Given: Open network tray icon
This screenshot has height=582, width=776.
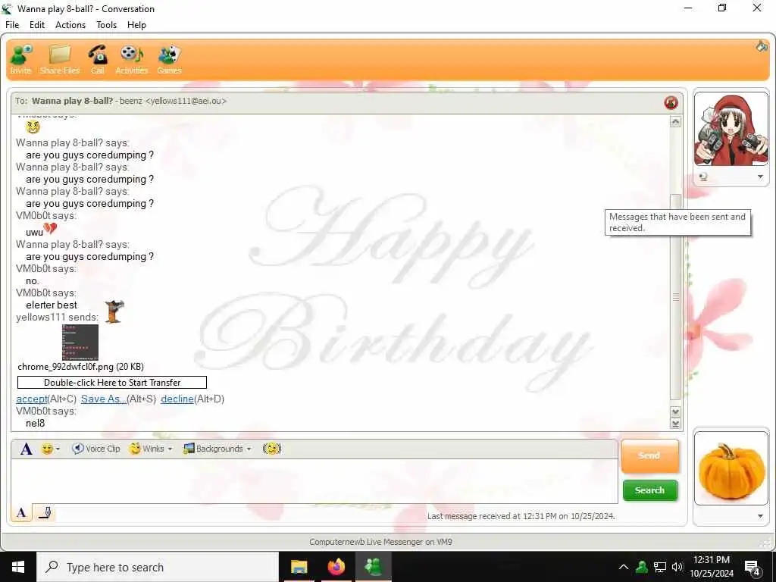Looking at the screenshot, I should pos(660,567).
